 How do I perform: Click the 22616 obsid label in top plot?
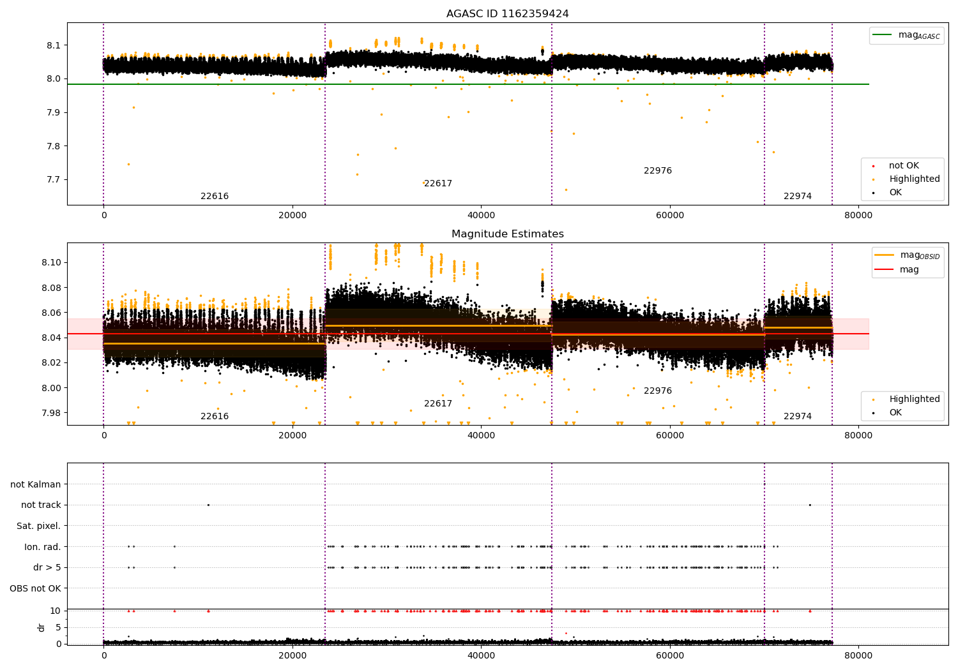[215, 197]
